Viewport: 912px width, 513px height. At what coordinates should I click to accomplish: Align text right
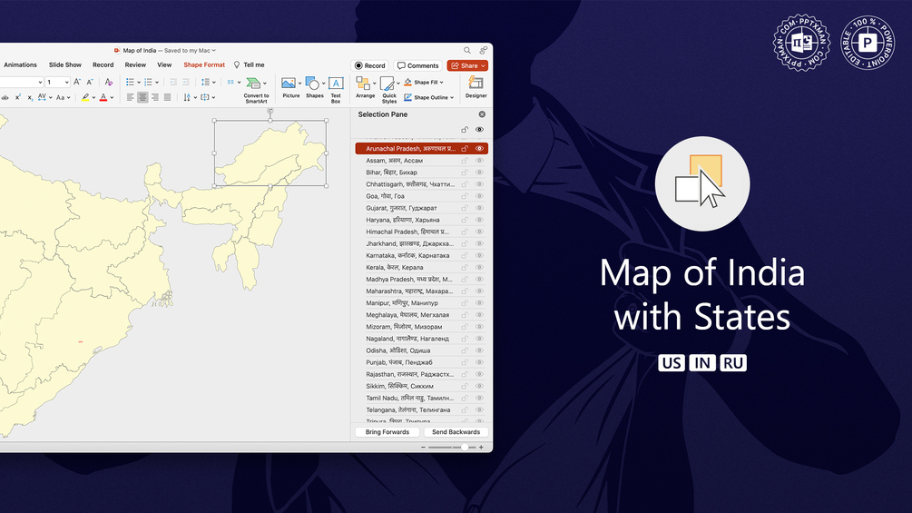pos(154,97)
